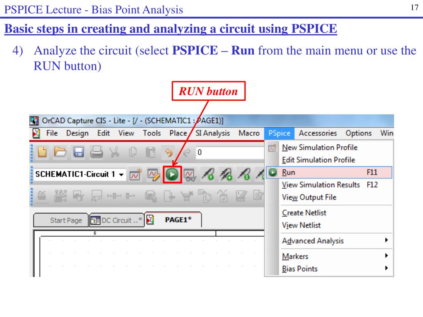423x317 pixels.
Task: Open the Design menu
Action: point(77,133)
